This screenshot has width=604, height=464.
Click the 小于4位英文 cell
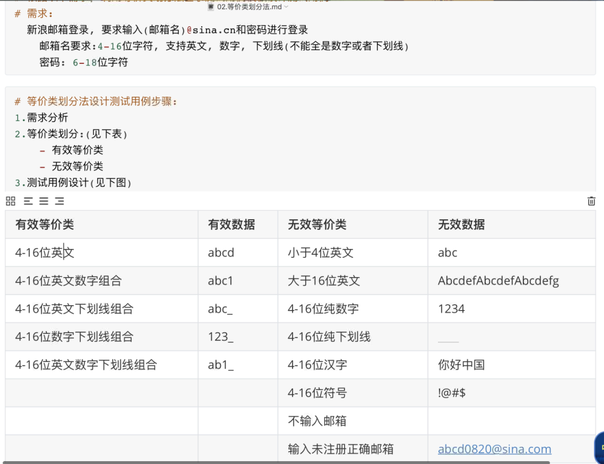[x=353, y=253]
